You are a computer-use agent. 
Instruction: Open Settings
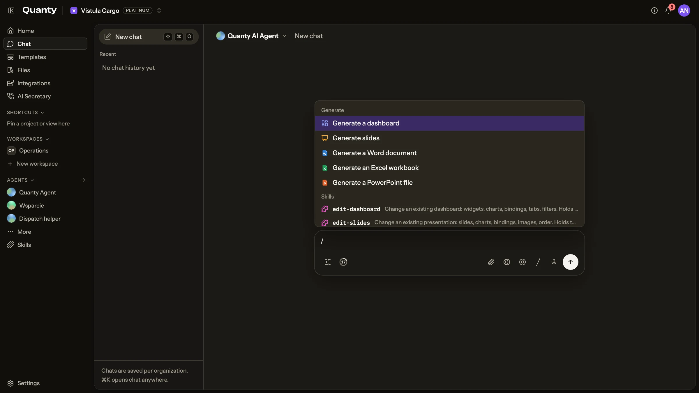(45, 383)
